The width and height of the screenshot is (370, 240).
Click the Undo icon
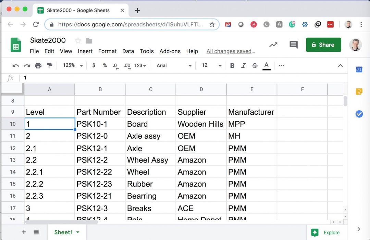[16, 65]
